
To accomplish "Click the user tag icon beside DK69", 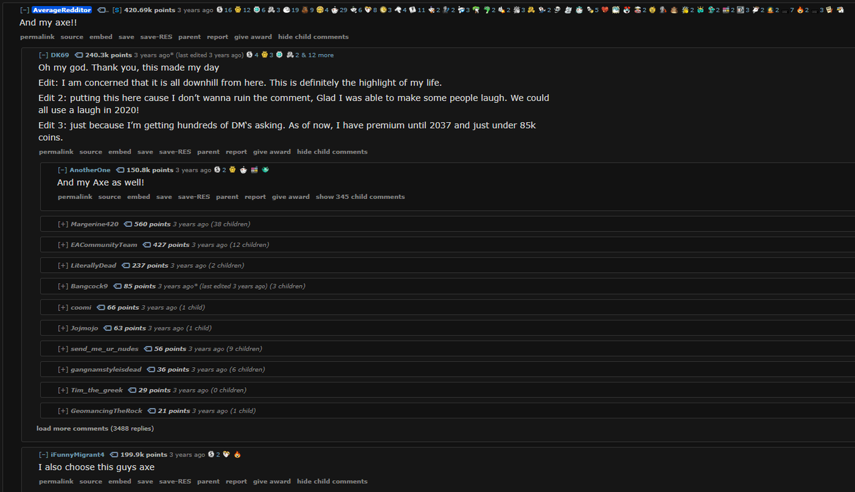I will click(x=79, y=55).
